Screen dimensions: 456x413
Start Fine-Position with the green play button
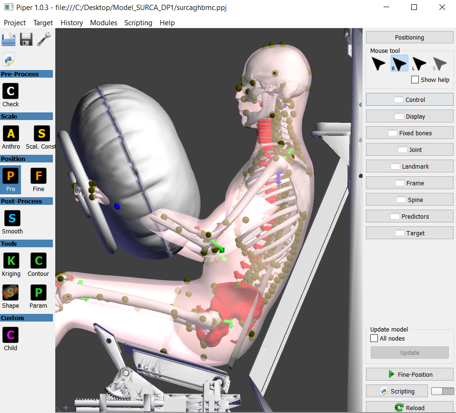click(409, 374)
